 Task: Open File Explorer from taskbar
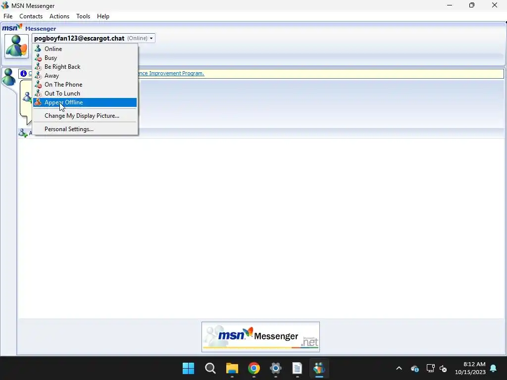point(232,368)
